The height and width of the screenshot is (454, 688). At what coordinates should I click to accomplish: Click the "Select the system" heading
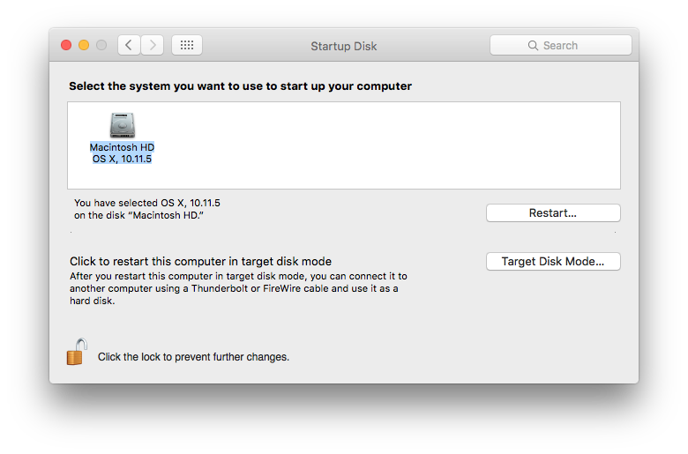241,86
